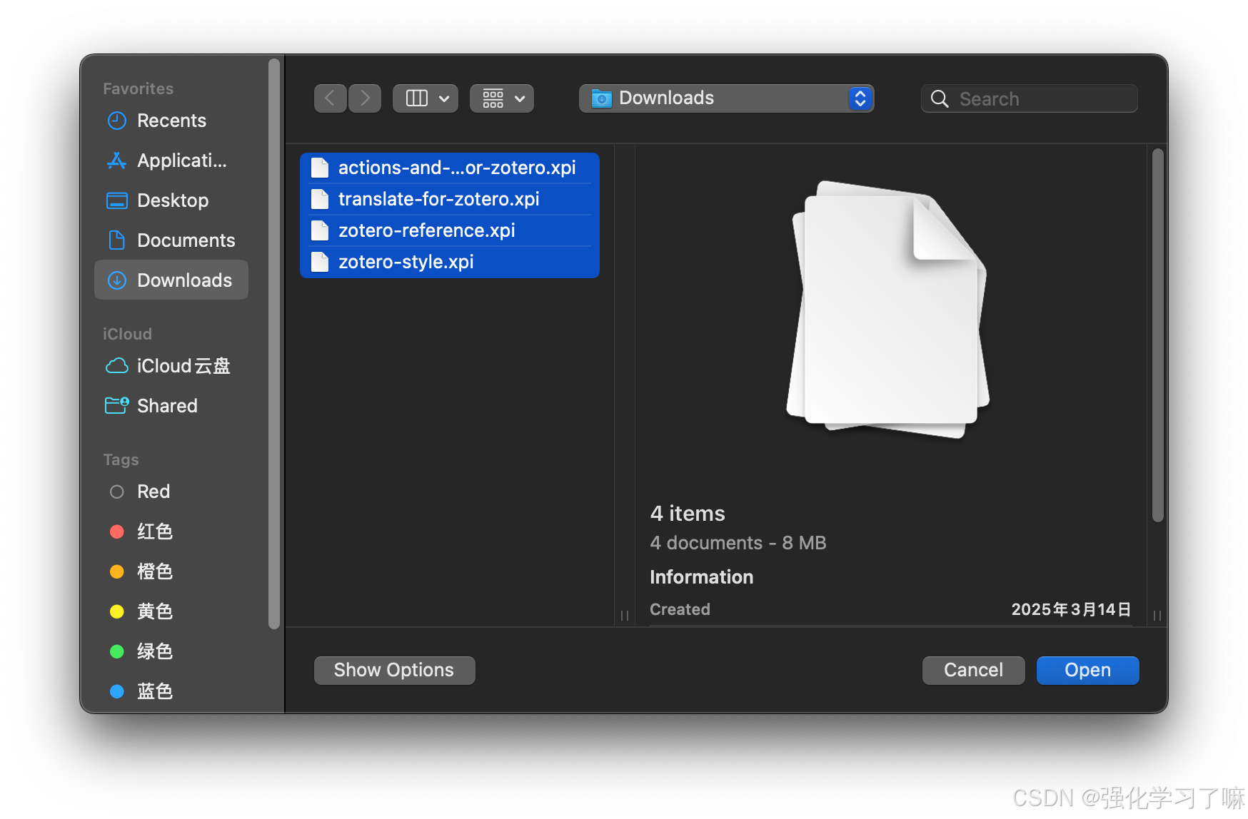Image resolution: width=1248 pixels, height=819 pixels.
Task: Click the 绿色 tag label
Action: [155, 651]
